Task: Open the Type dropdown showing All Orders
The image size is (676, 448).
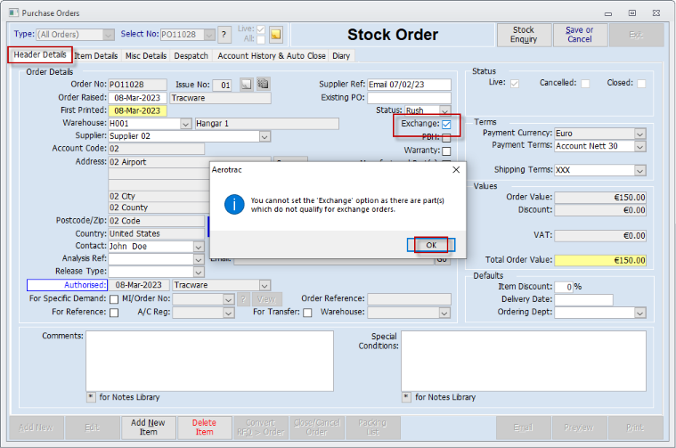Action: (x=109, y=35)
